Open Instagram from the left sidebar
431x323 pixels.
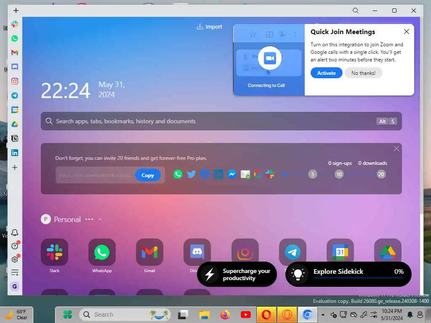click(15, 81)
